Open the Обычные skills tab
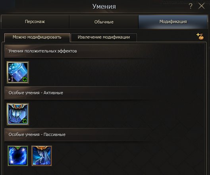The width and height of the screenshot is (210, 175). 104,22
